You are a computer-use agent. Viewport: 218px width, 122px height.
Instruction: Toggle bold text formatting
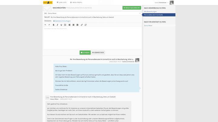coord(54,25)
